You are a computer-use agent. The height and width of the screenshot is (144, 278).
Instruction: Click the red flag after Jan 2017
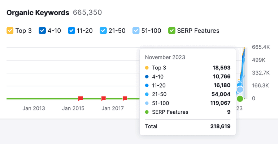click(x=125, y=98)
